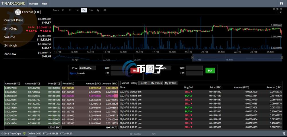Click the 24h High $ 48.57 value
The height and width of the screenshot is (137, 287).
pyautogui.click(x=46, y=48)
